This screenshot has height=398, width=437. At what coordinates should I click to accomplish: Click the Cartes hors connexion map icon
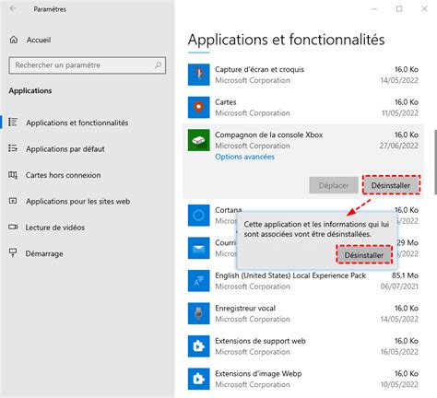pyautogui.click(x=13, y=175)
